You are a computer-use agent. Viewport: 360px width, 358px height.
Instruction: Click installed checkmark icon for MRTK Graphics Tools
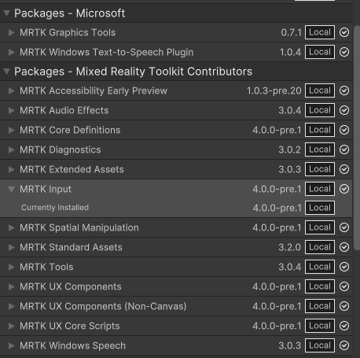tap(344, 32)
